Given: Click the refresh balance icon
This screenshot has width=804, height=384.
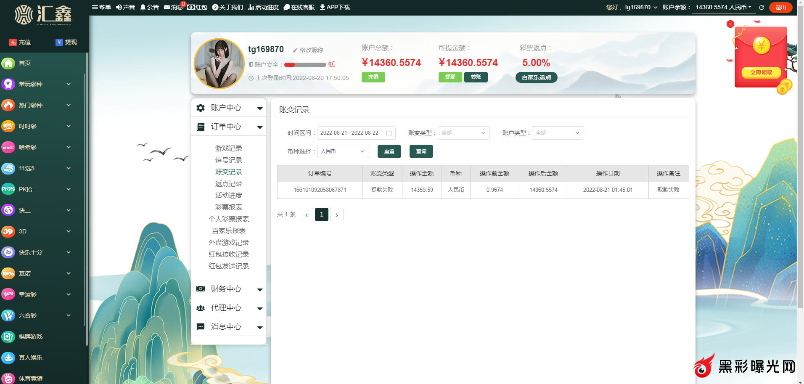Looking at the screenshot, I should (761, 8).
